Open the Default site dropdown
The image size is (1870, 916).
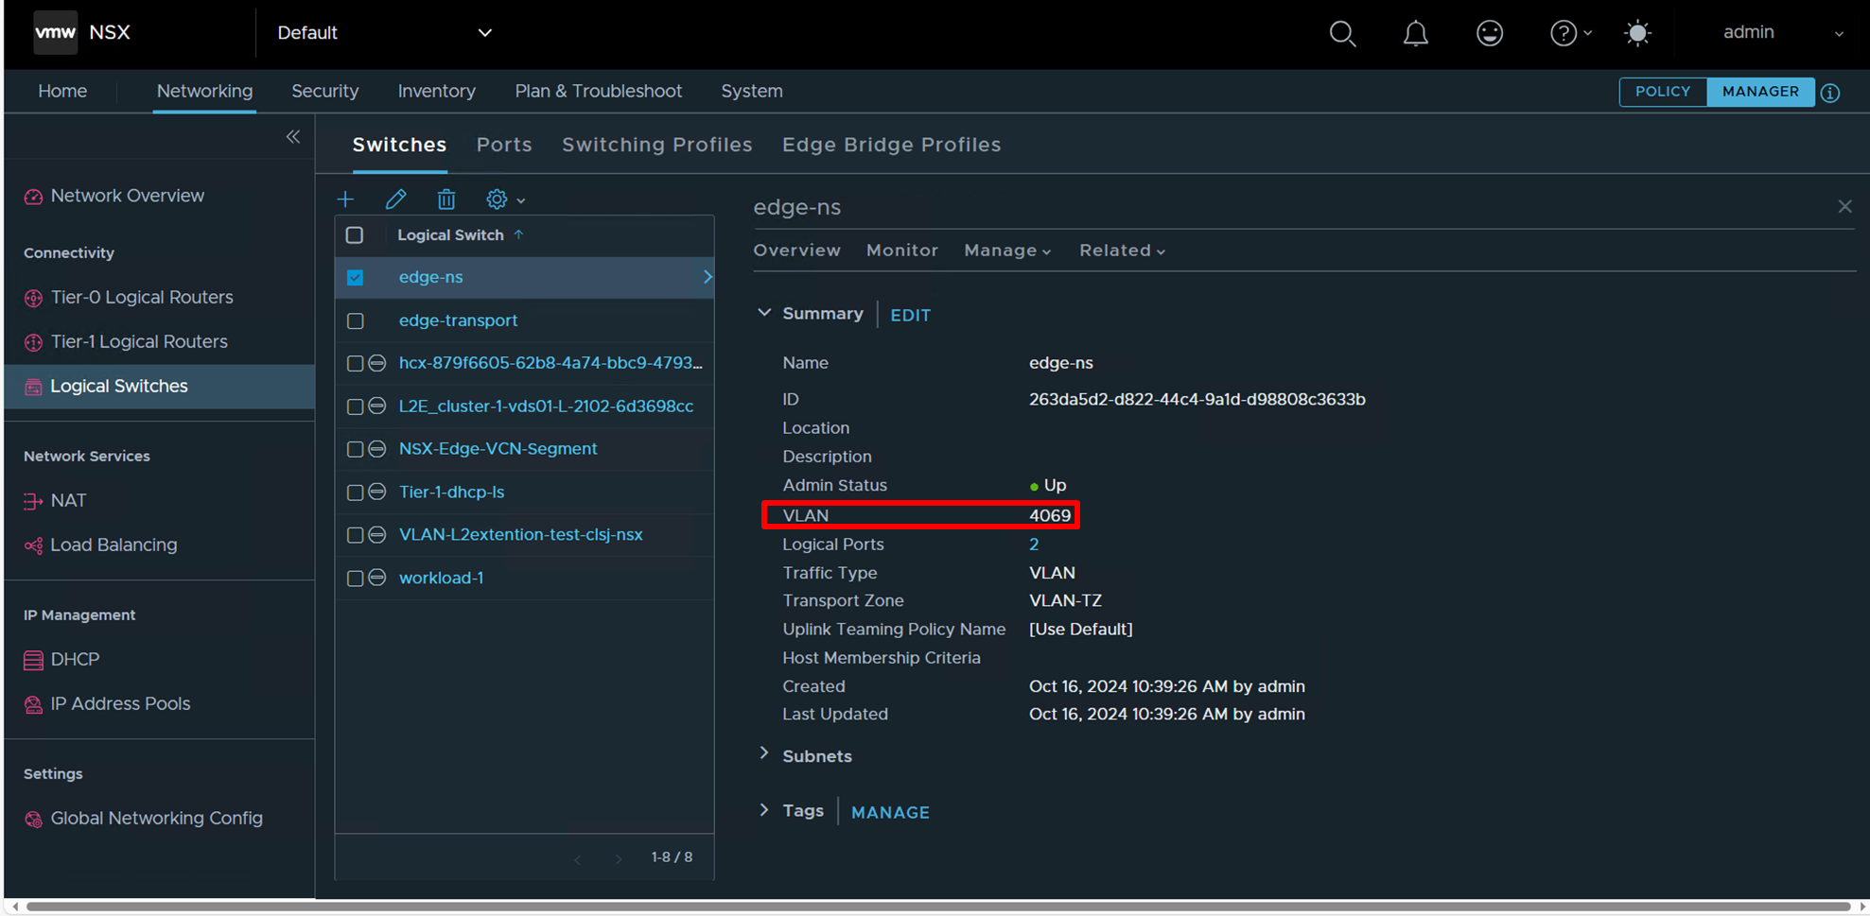tap(385, 33)
